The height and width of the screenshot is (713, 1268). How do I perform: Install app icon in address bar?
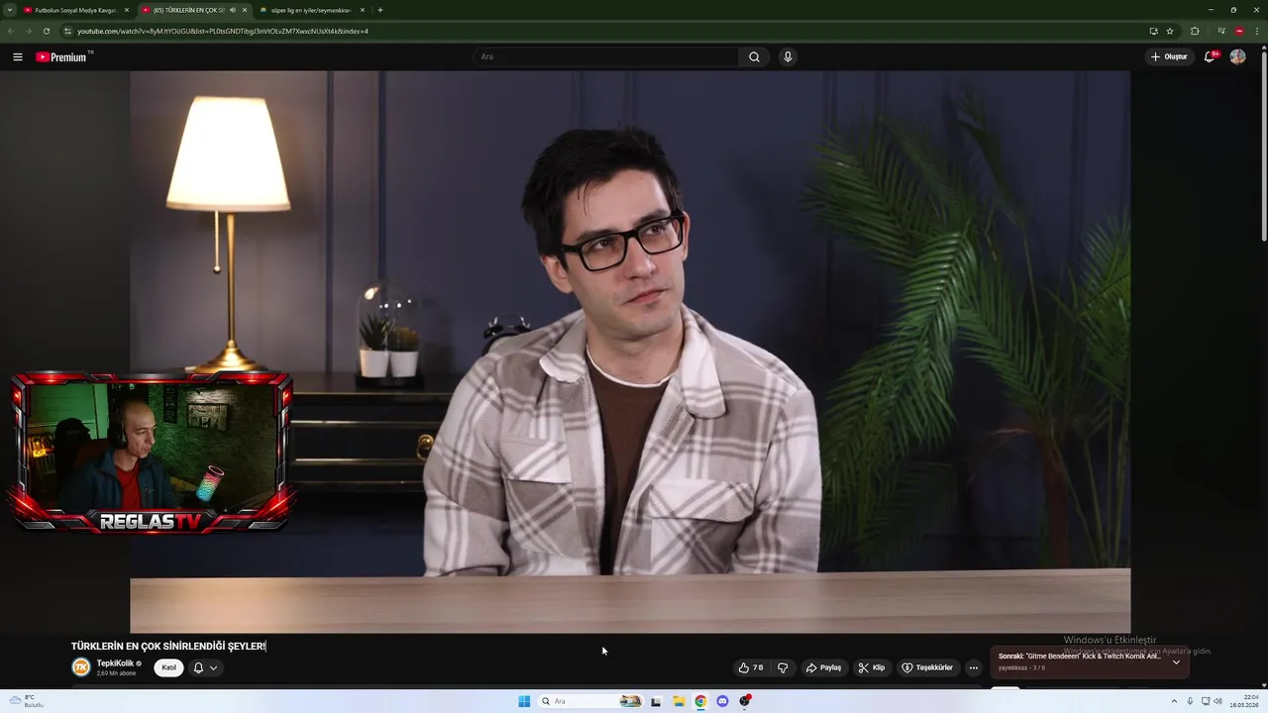coord(1153,31)
